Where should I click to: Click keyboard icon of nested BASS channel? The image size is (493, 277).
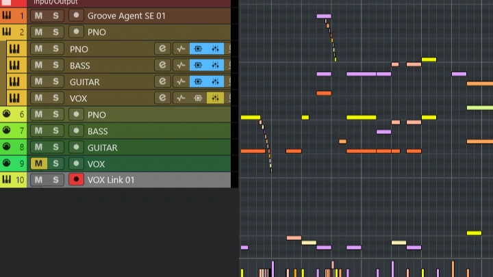pos(14,65)
